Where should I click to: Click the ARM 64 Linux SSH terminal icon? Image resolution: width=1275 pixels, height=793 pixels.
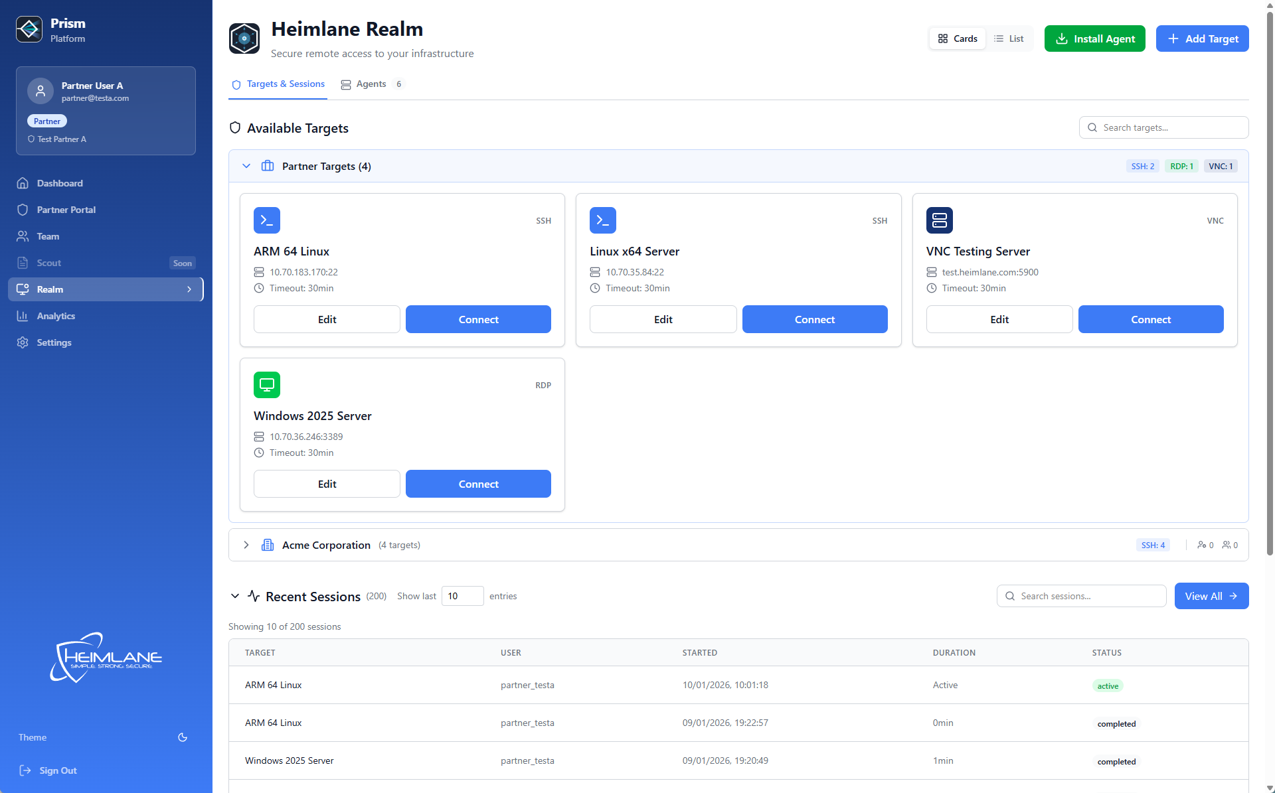click(x=266, y=220)
